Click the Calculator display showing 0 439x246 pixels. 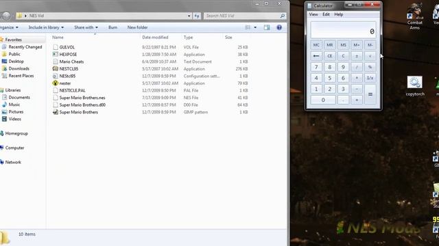pyautogui.click(x=343, y=30)
